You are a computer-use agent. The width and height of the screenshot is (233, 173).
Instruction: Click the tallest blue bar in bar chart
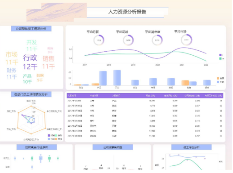point(117,78)
